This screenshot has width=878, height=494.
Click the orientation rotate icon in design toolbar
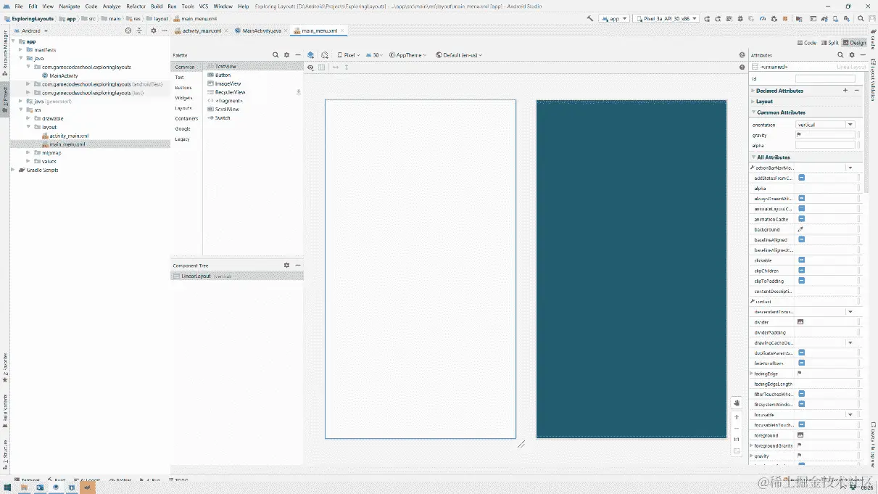point(325,55)
